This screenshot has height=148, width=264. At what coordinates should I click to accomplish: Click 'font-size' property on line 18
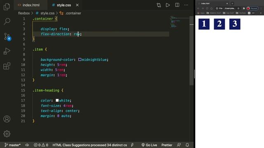[50, 106]
